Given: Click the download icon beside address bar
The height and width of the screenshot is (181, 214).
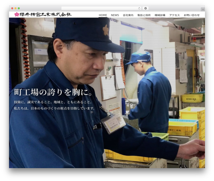Looking at the screenshot, I should (146, 8).
